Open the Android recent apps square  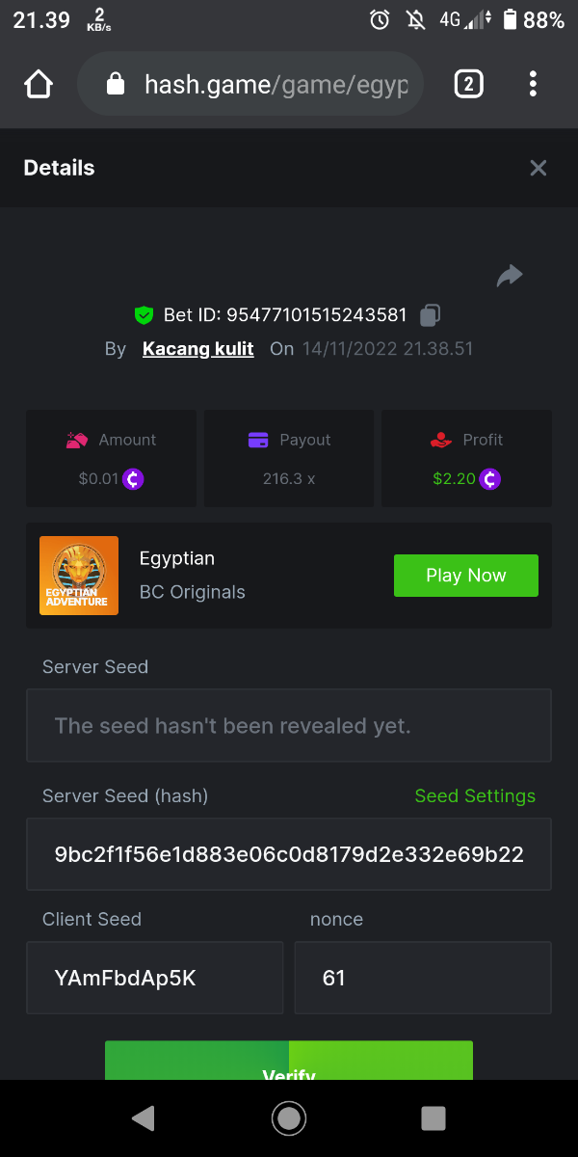click(x=433, y=1118)
